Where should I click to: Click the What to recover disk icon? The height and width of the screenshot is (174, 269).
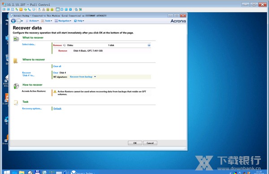click(x=16, y=39)
